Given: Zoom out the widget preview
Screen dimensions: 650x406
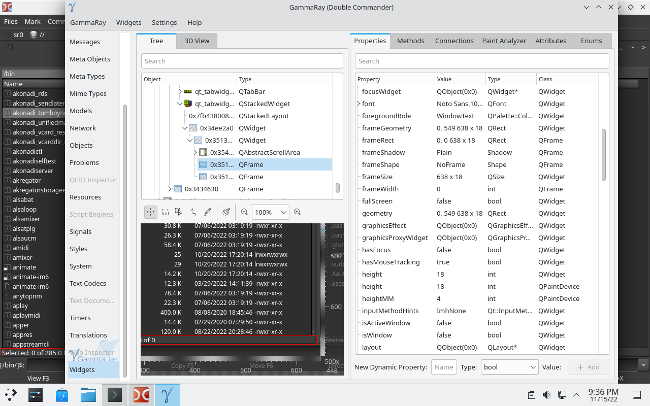Looking at the screenshot, I should pyautogui.click(x=244, y=212).
